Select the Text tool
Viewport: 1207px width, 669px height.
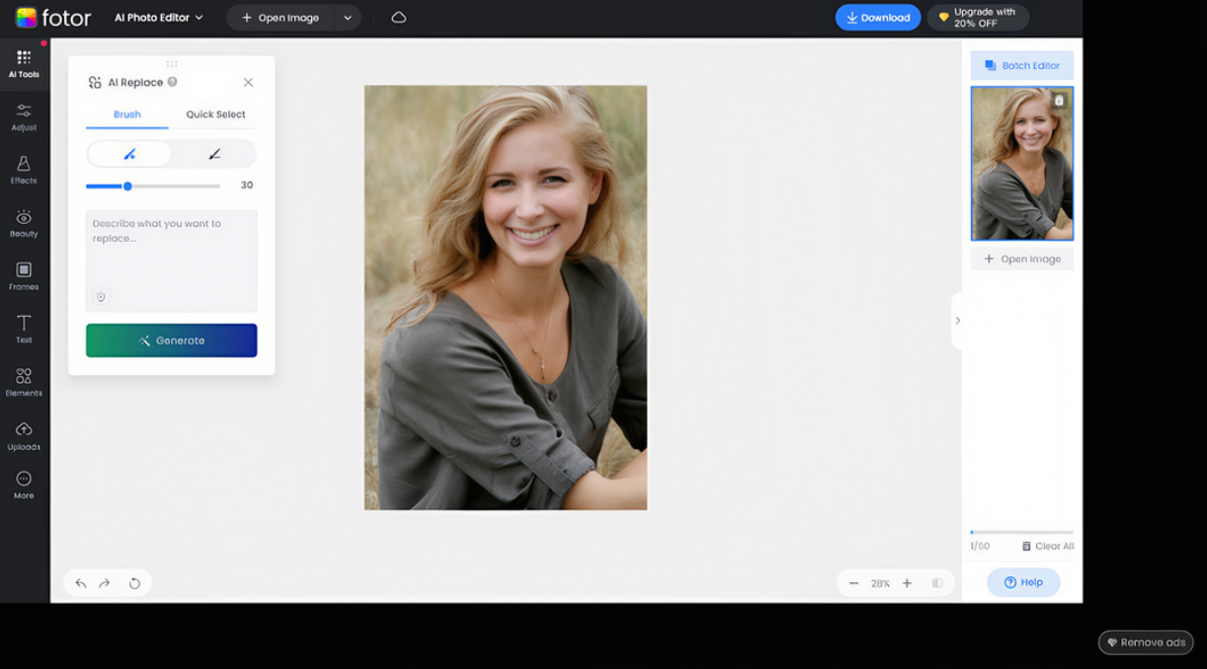point(24,328)
